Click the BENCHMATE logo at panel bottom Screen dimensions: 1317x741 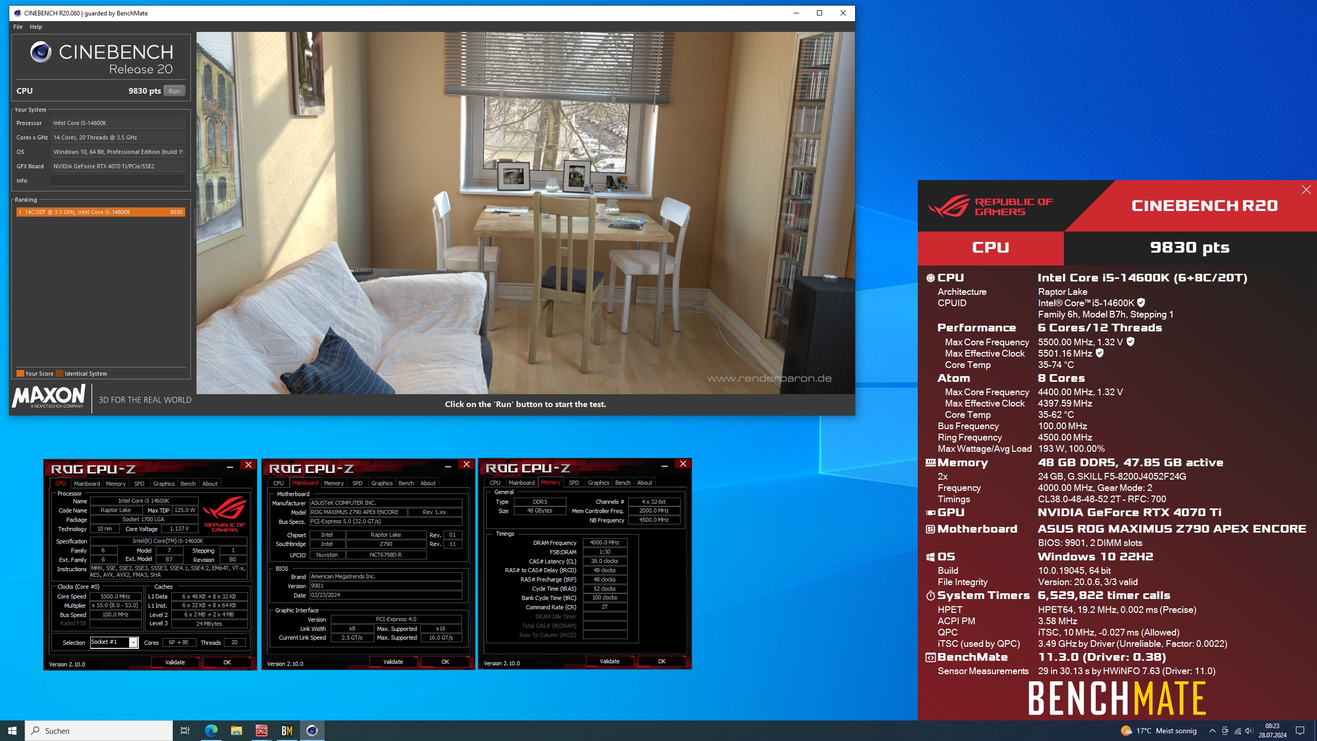point(1117,698)
